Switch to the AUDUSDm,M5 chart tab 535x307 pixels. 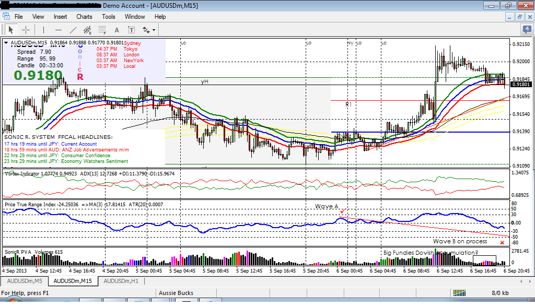[x=25, y=281]
